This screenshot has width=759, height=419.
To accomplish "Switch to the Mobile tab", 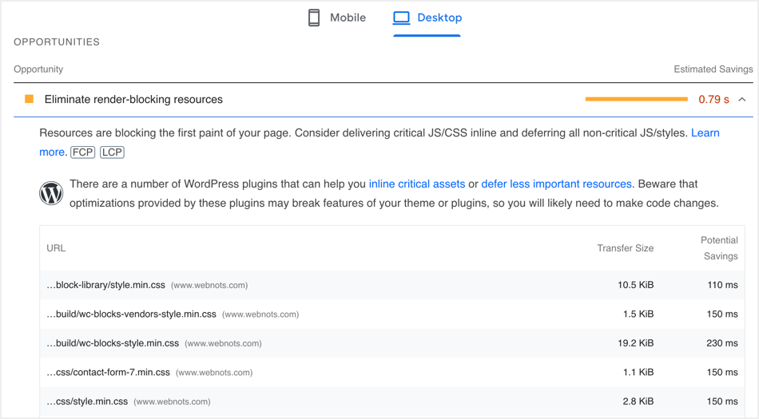I will (x=337, y=18).
